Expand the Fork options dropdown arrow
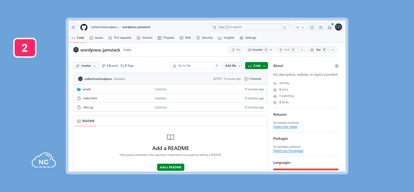The image size is (414, 192). click(302, 50)
